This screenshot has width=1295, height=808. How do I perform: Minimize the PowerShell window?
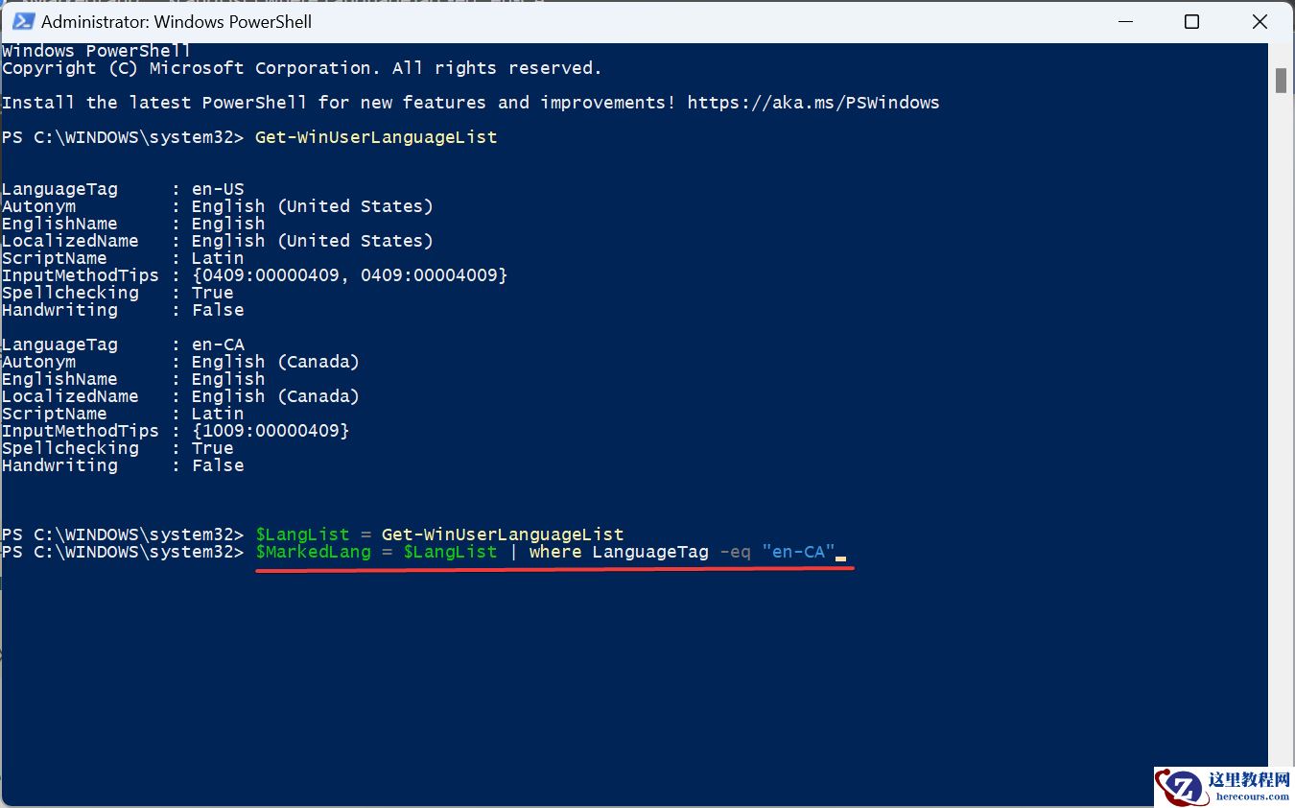pos(1122,21)
